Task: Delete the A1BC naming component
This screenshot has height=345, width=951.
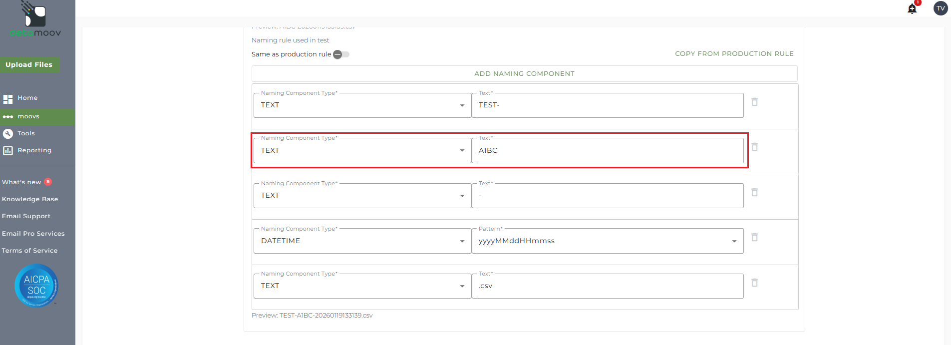Action: [x=755, y=147]
